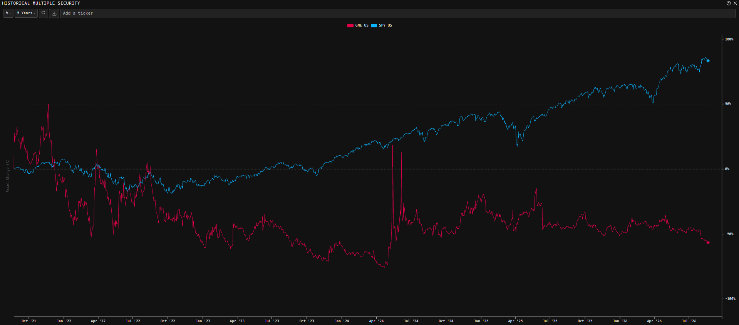The height and width of the screenshot is (325, 739).
Task: Click the Oct '24 date label
Action: [x=446, y=321]
